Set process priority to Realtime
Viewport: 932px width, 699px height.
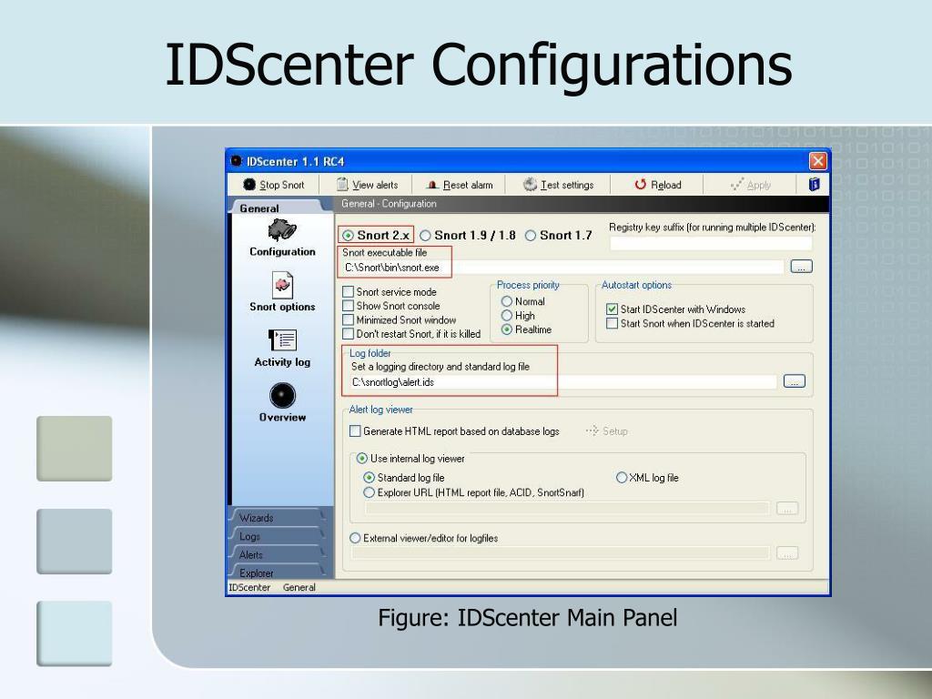pos(506,329)
